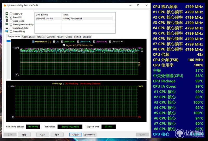208x141 pixels.
Task: Click the #1 CPU 核心频率 4799 MHz row
Action: [x=178, y=12]
